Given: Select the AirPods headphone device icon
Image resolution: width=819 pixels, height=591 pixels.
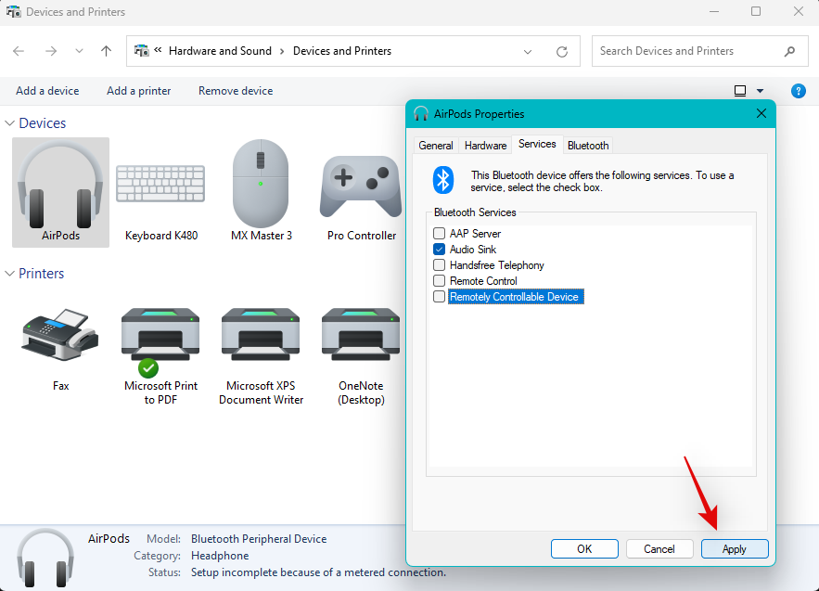Looking at the screenshot, I should tap(60, 186).
